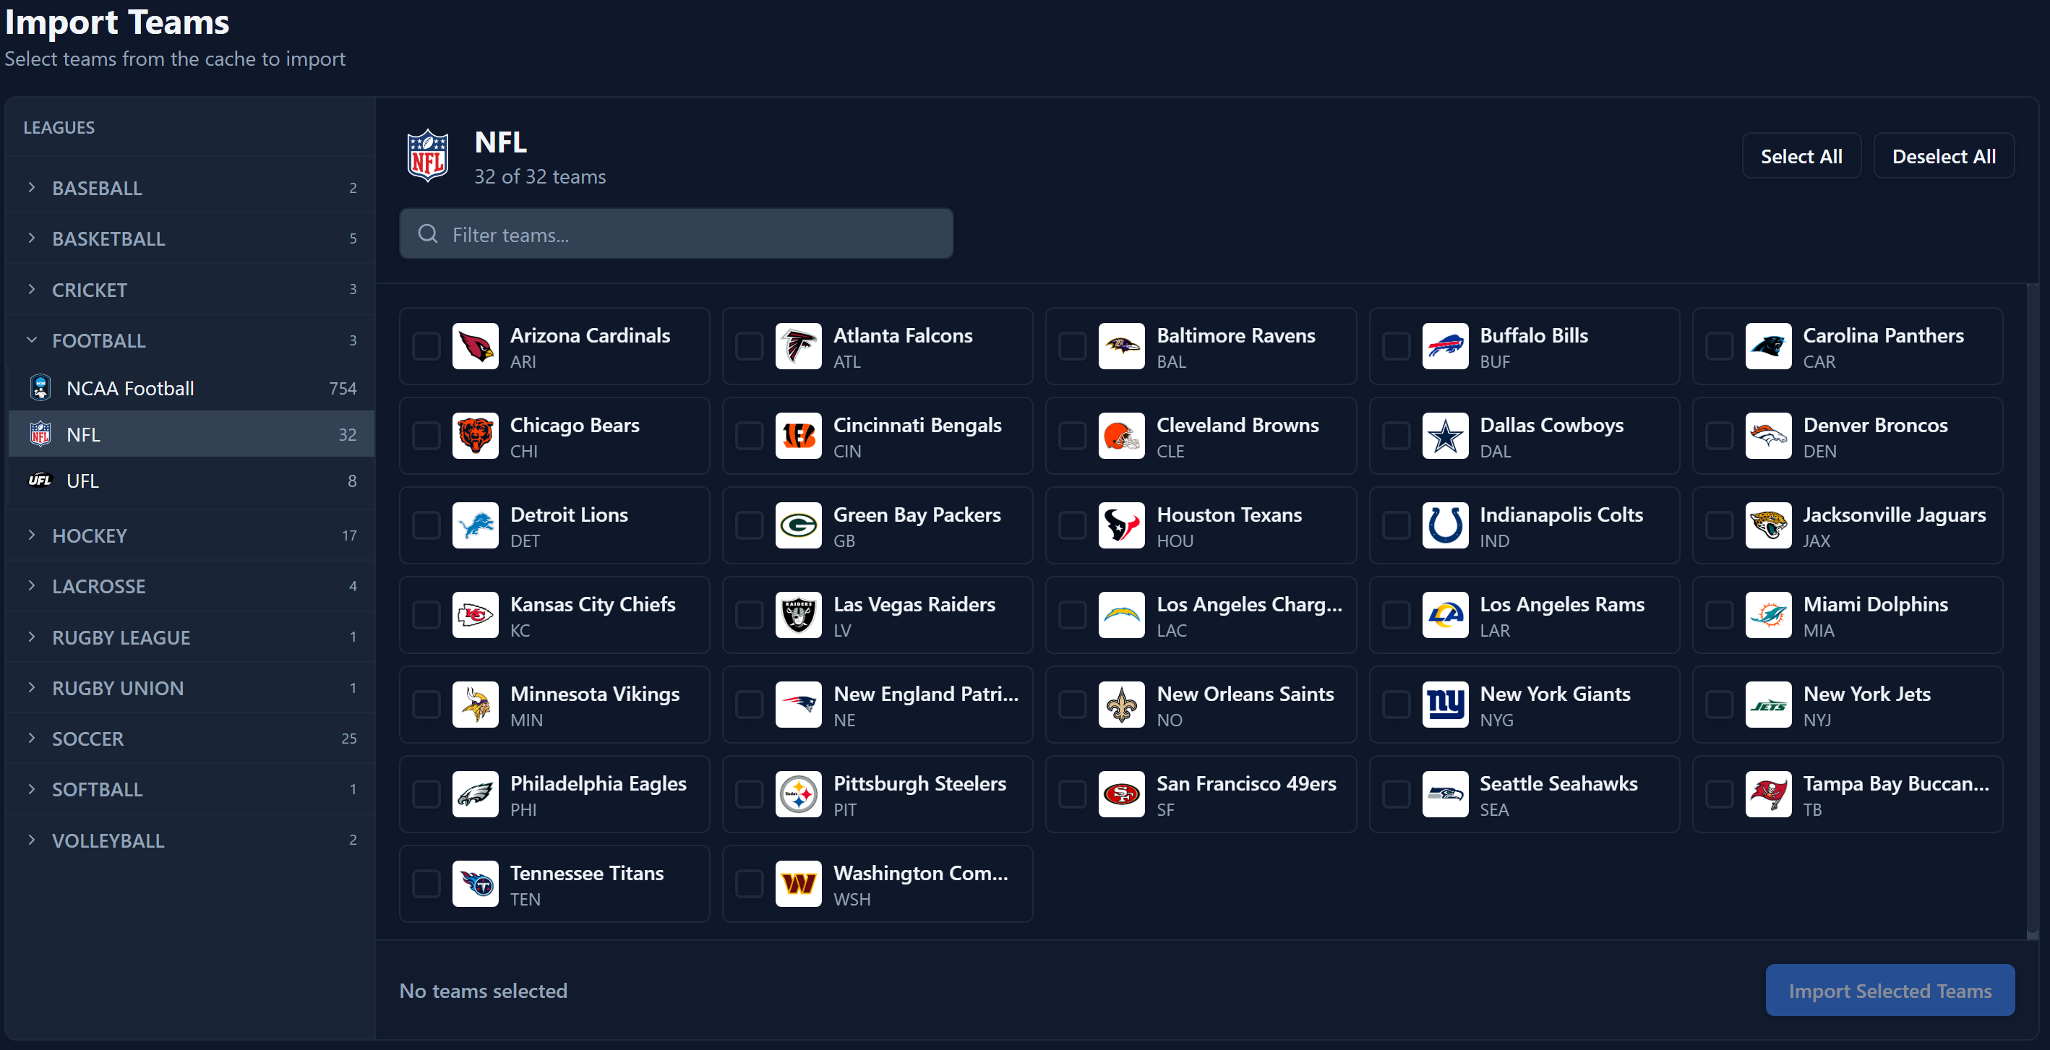
Task: Check the Chicago Bears checkbox
Action: click(426, 436)
